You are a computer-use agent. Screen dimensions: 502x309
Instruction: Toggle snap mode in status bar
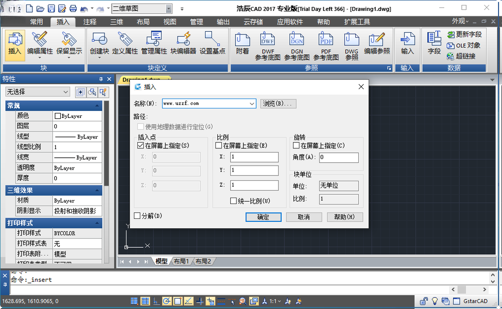pyautogui.click(x=134, y=301)
